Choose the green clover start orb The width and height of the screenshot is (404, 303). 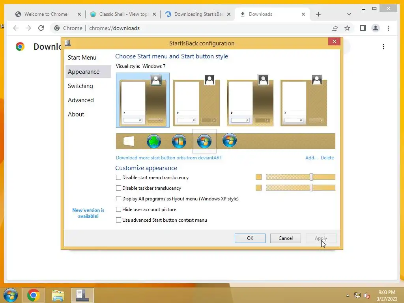coord(154,141)
